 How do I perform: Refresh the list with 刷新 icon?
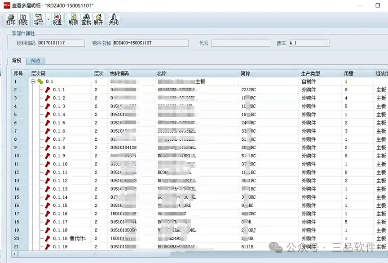[73, 19]
